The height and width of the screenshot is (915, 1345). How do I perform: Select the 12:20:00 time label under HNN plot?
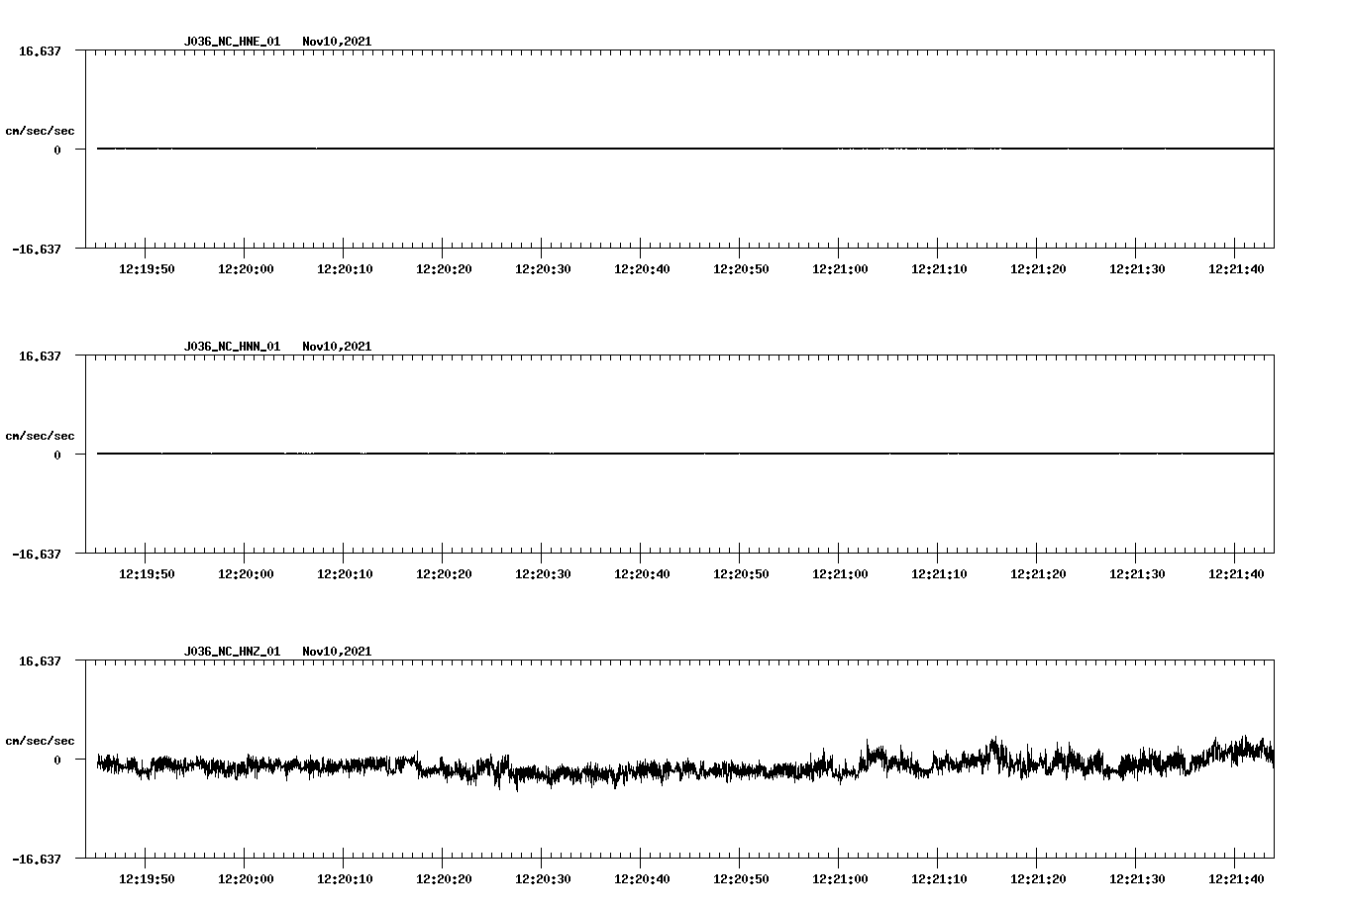point(246,574)
